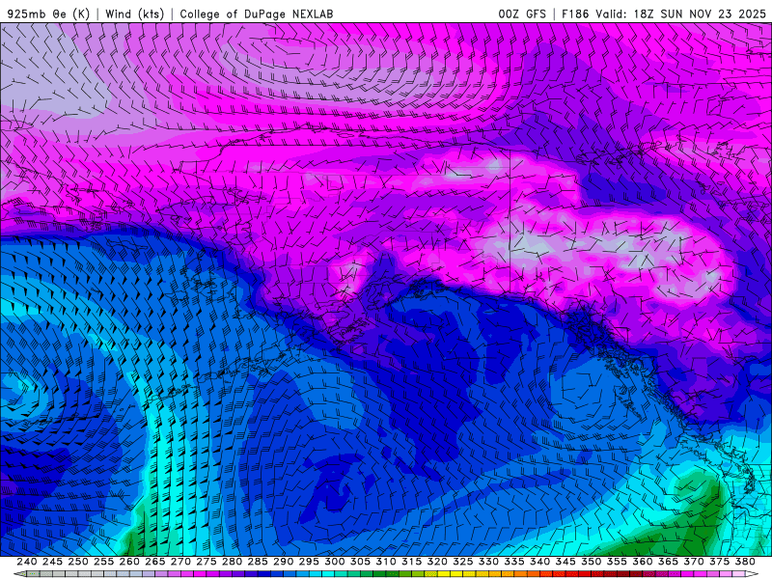Click the 345 value on the color scale

pos(565,562)
